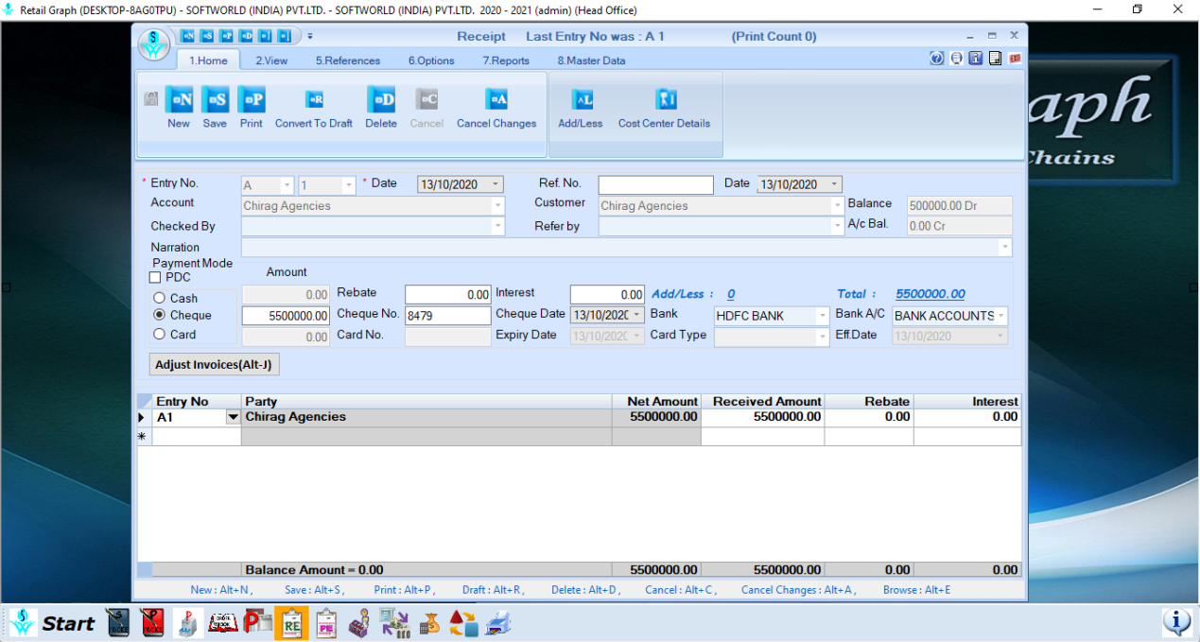Open the Cheque Date dropdown

(638, 315)
